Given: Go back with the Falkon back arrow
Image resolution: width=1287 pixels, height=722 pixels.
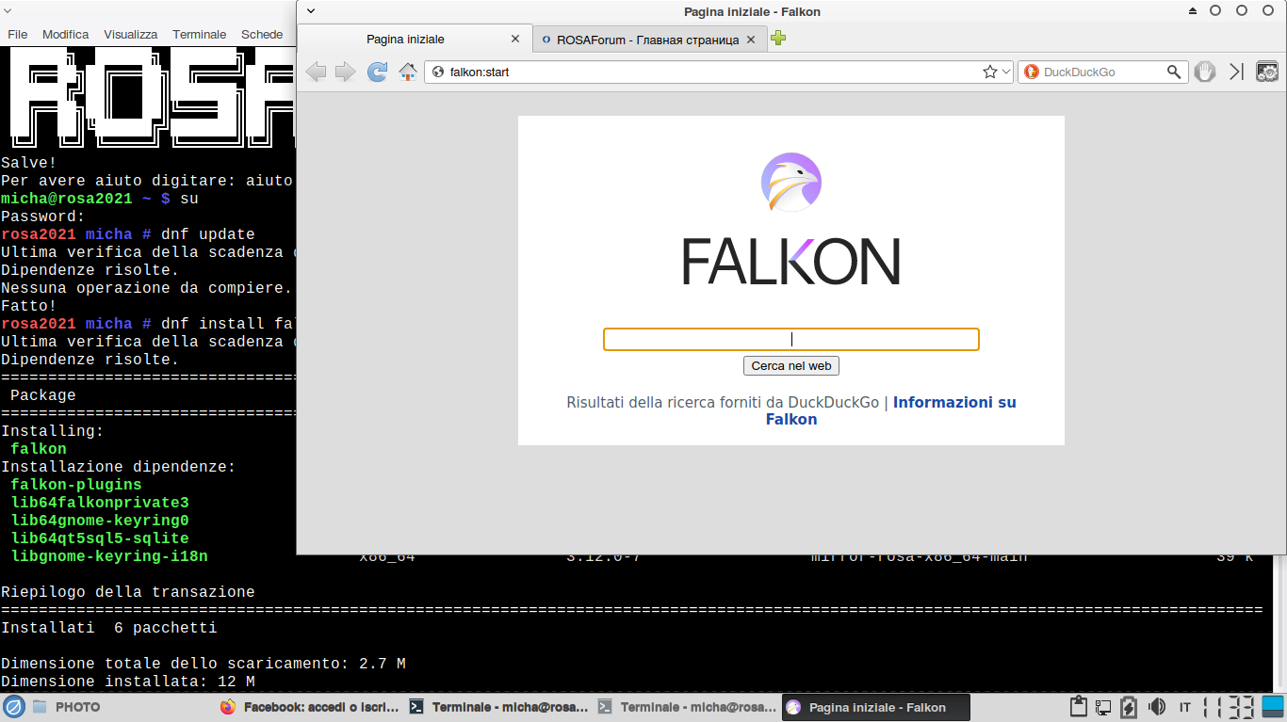Looking at the screenshot, I should pos(317,72).
